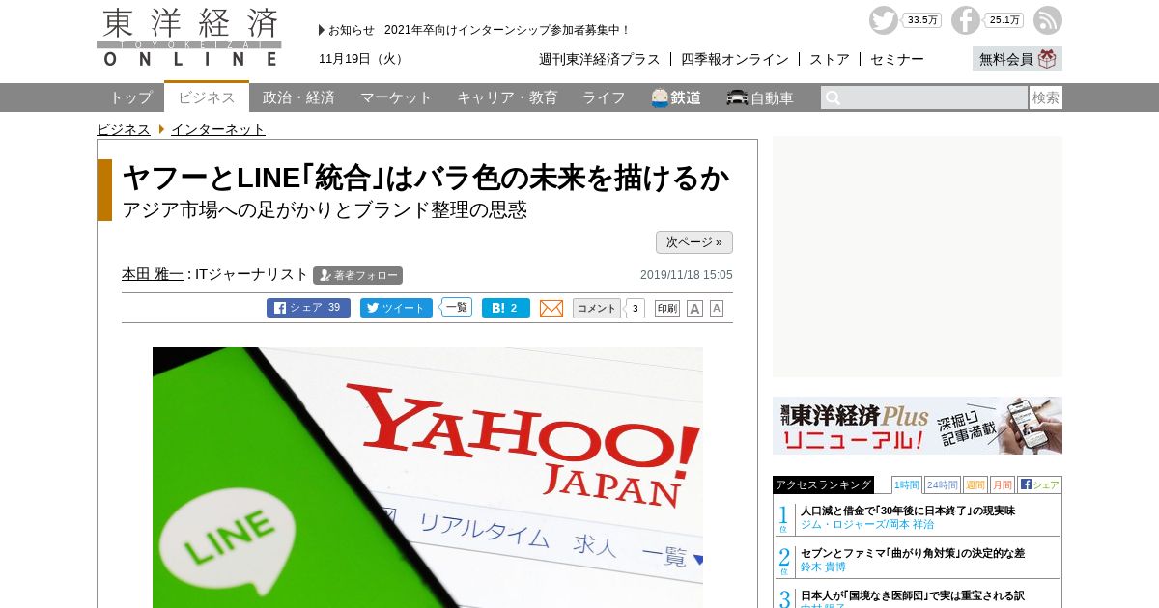Select the 月間 ranking tab
1159x608 pixels.
[x=1003, y=484]
